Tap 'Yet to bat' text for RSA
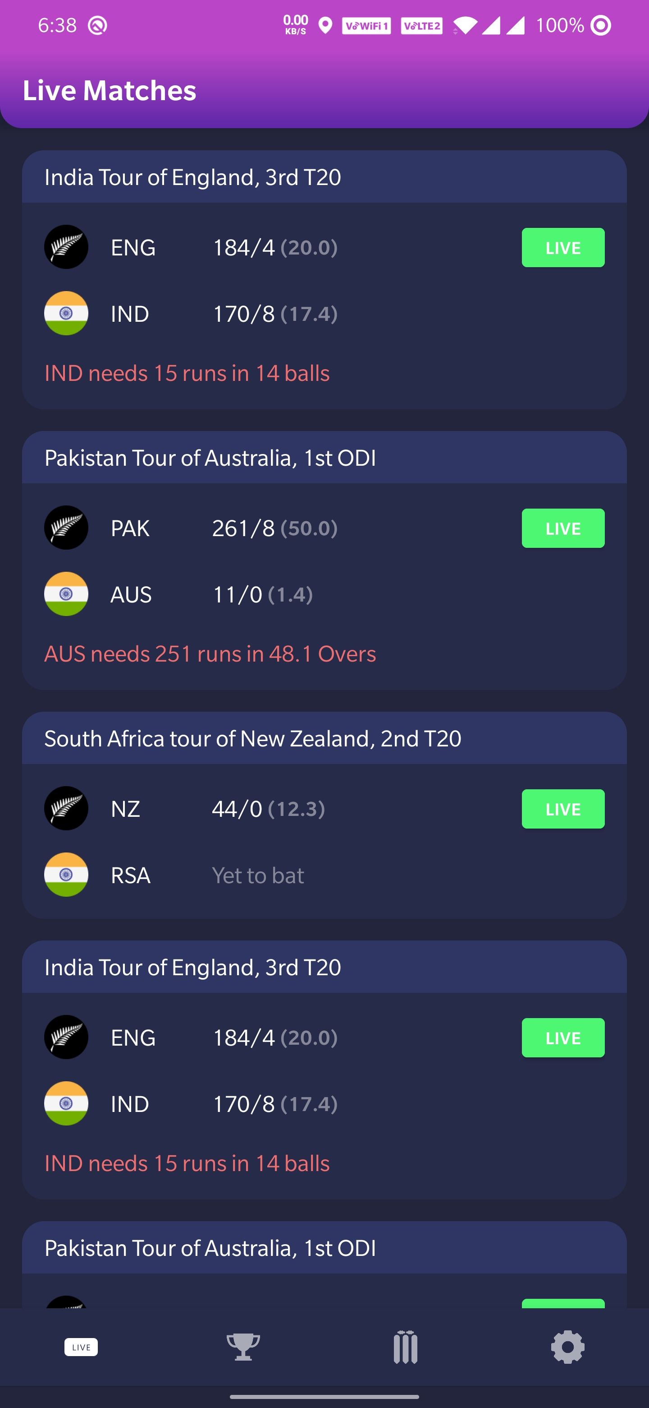Image resolution: width=649 pixels, height=1408 pixels. coord(258,875)
